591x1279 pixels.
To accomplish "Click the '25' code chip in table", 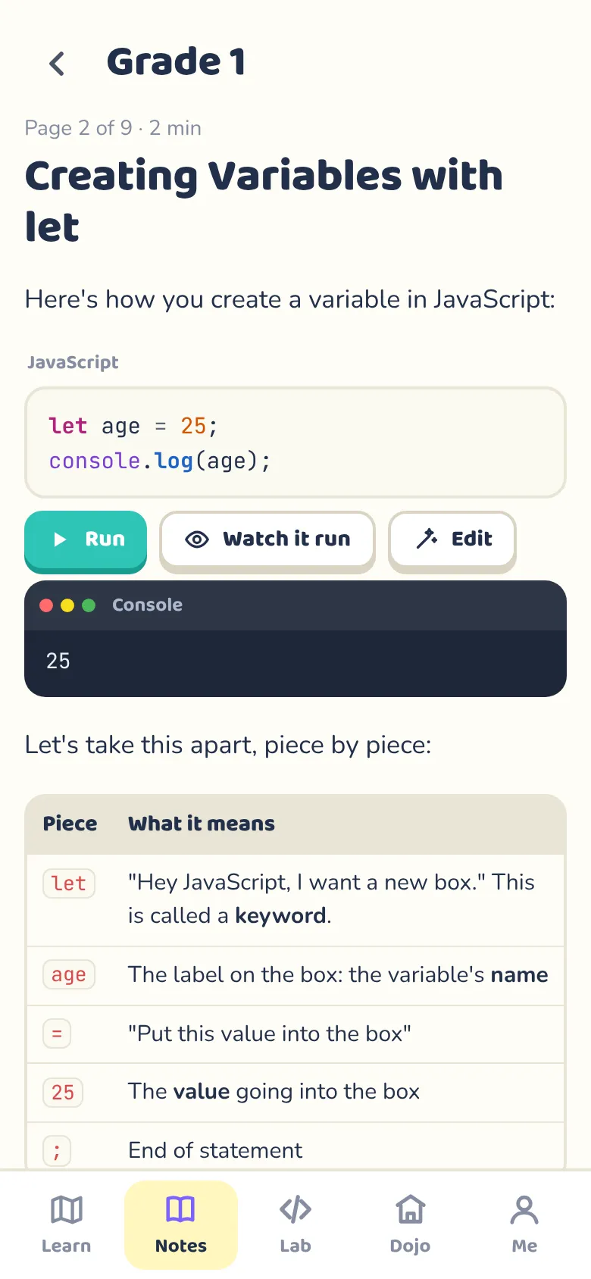I will (x=63, y=1093).
